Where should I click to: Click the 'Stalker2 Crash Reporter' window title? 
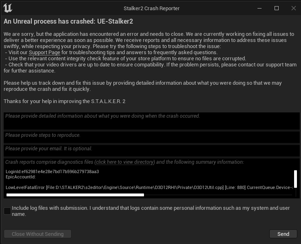(x=151, y=8)
